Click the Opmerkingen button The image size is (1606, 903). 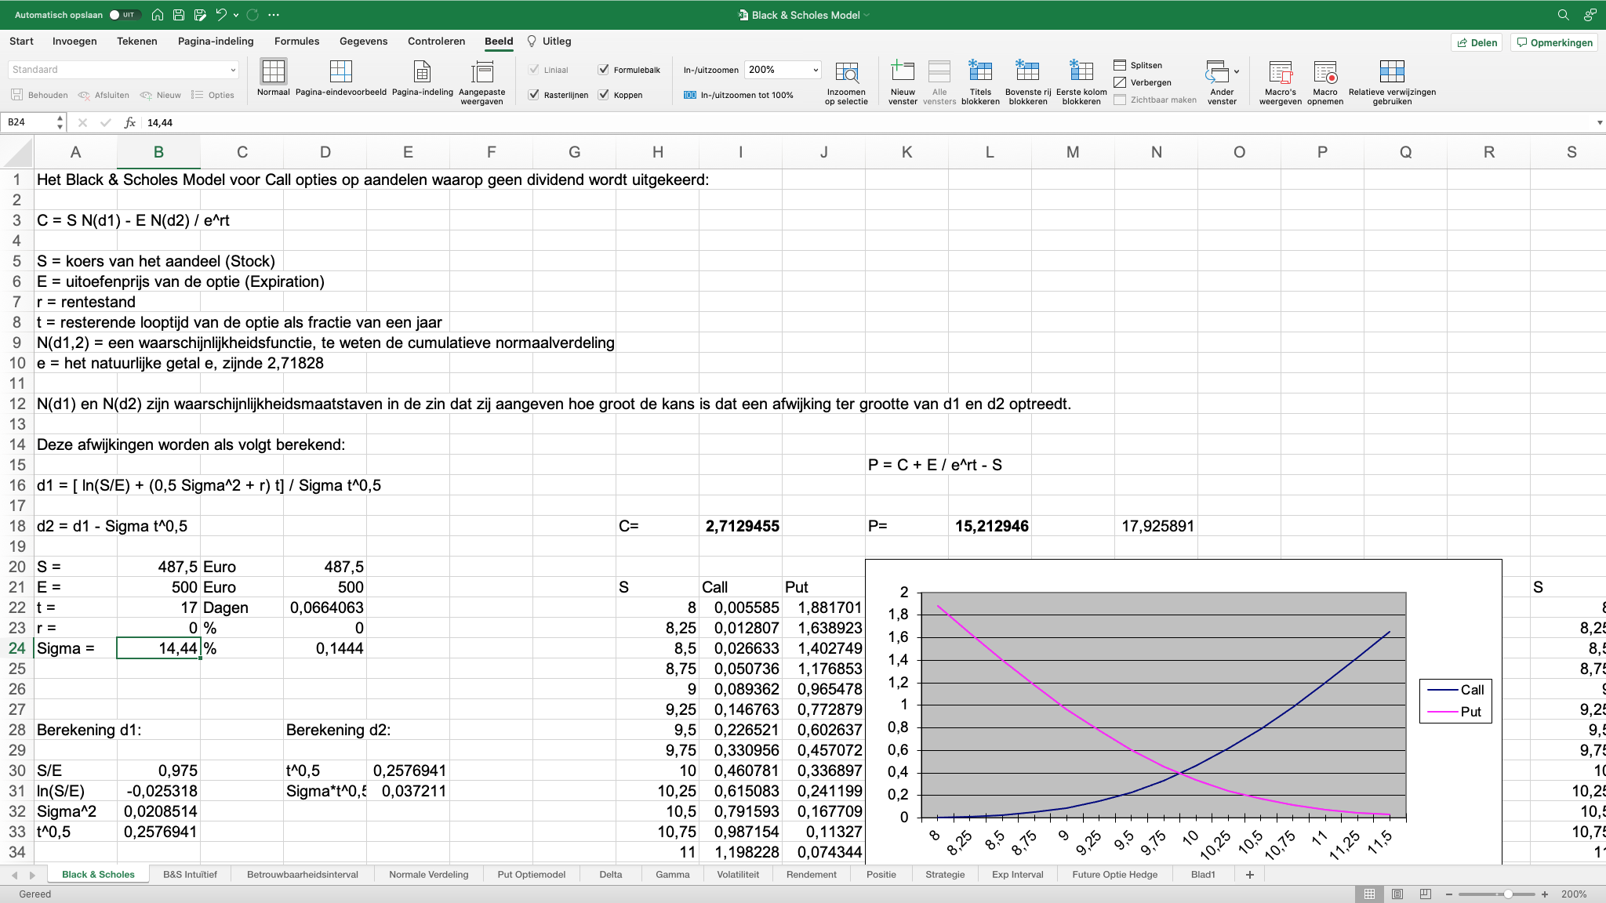point(1554,42)
